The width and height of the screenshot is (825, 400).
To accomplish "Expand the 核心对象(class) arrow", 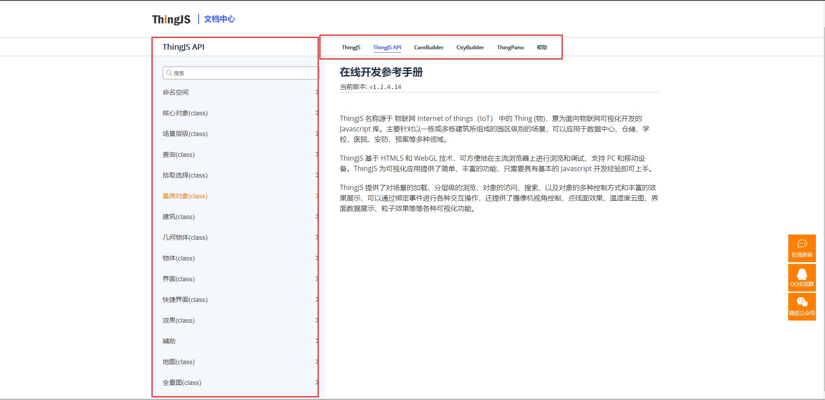I will tap(317, 113).
